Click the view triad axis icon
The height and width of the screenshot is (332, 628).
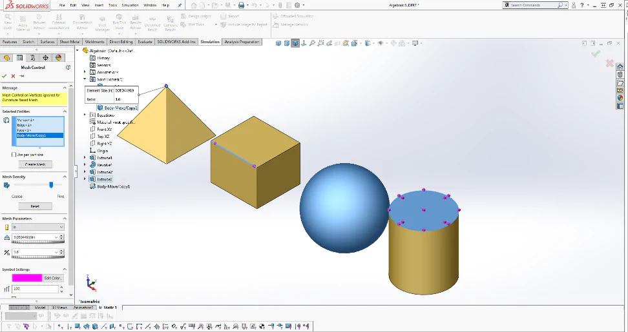point(304,43)
